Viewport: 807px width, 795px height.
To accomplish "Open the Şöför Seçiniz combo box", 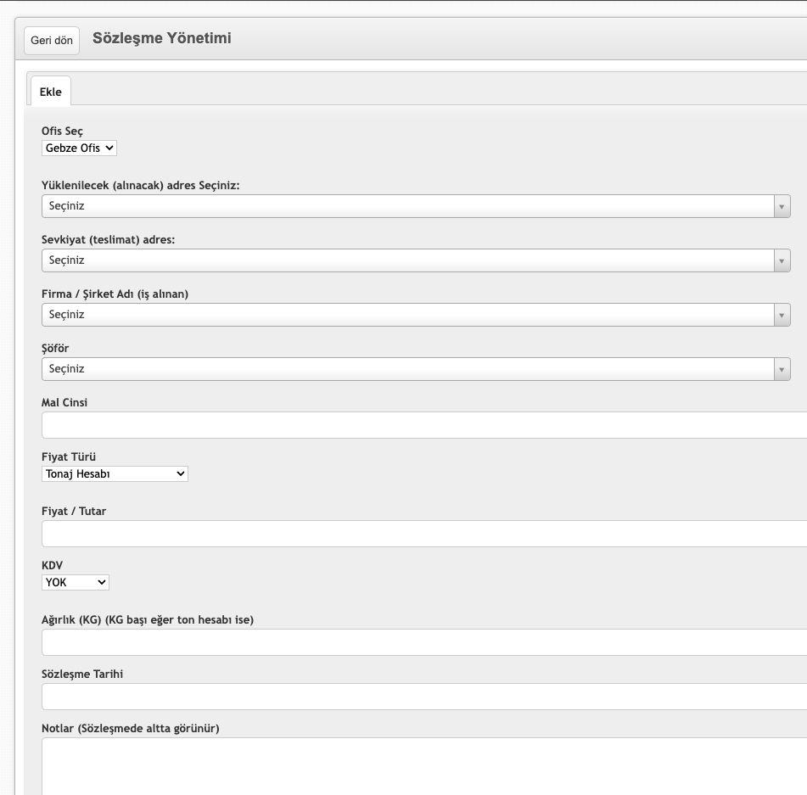I will [x=416, y=369].
